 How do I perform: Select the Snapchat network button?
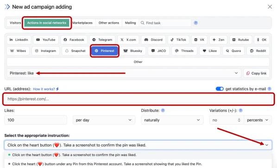tap(76, 51)
